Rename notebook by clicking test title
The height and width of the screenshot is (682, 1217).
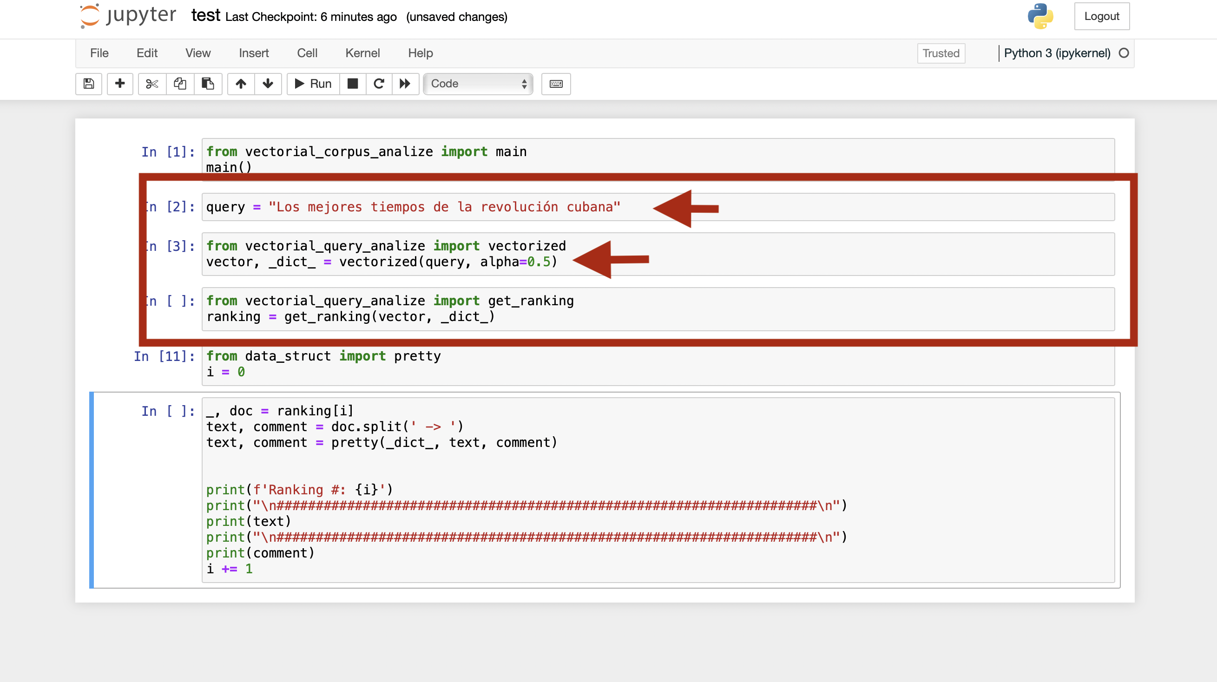(x=205, y=16)
